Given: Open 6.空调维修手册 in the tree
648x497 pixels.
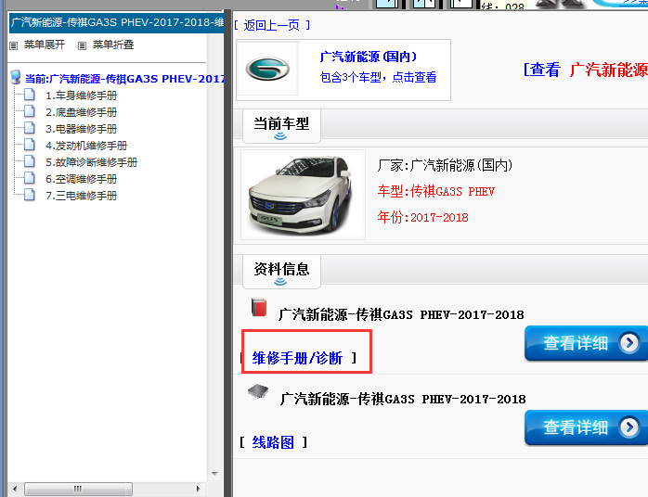Looking at the screenshot, I should tap(81, 179).
